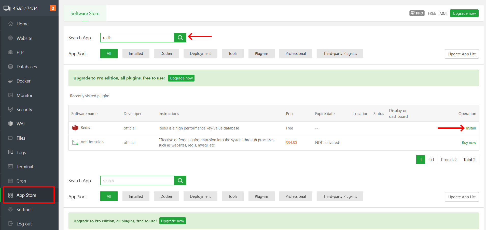Click the WAF shield icon
Screen dimensions: 486x230
pos(10,124)
